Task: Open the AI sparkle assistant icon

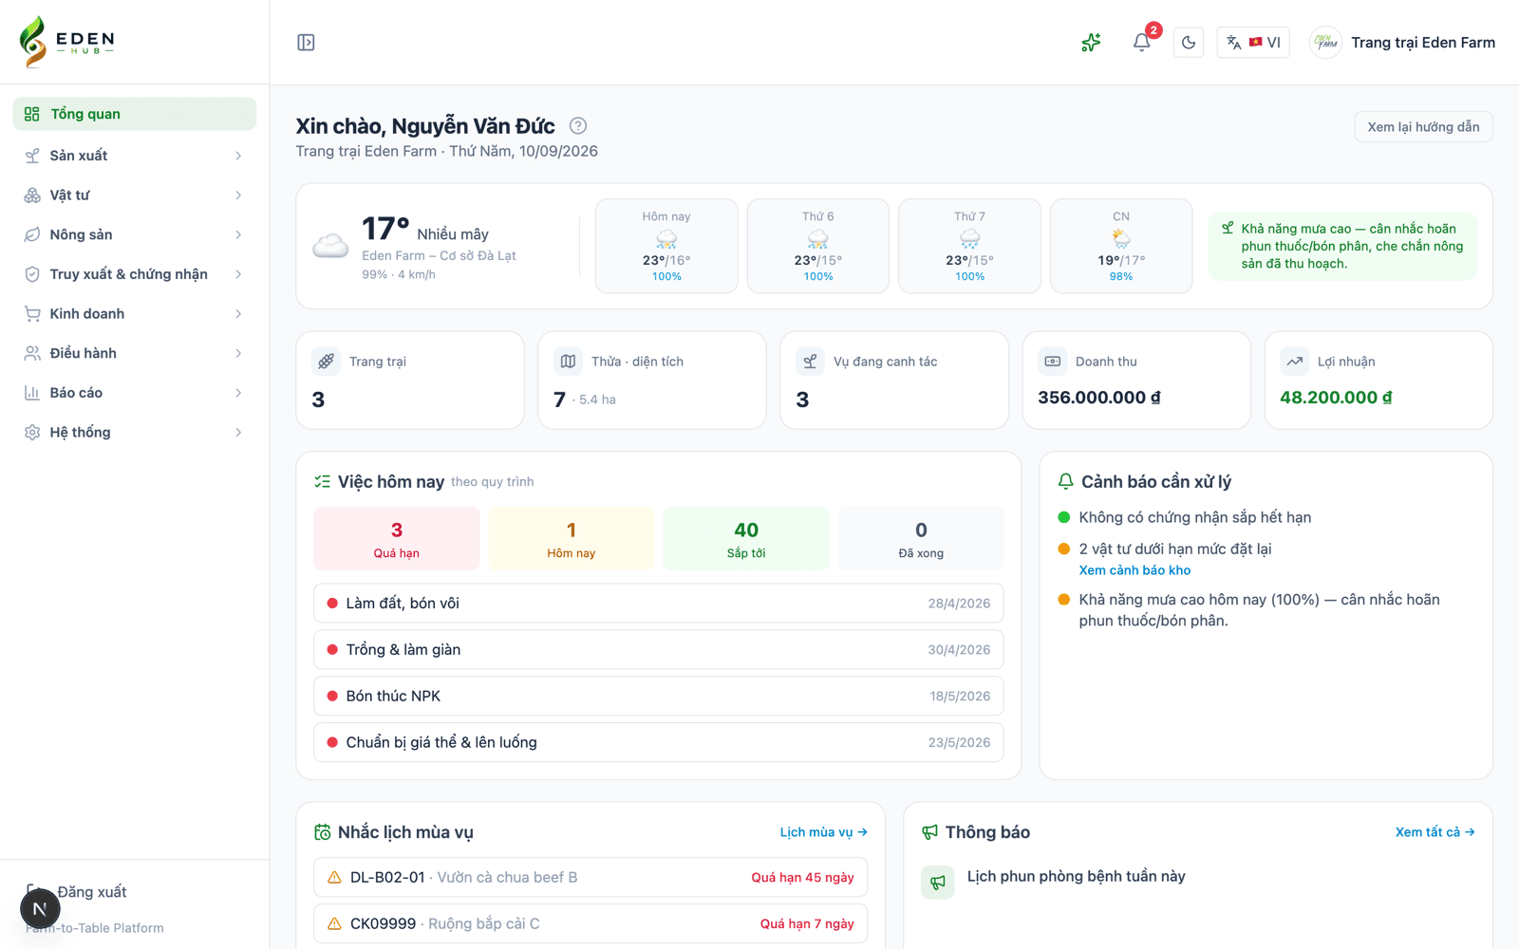Action: 1091,43
